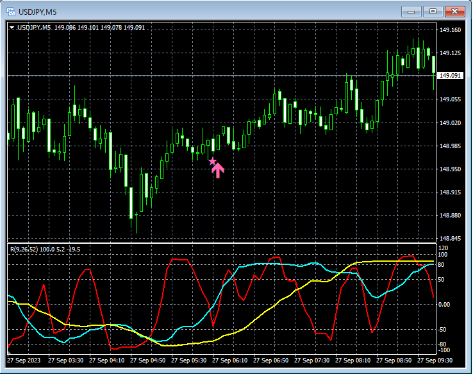Click the 27 Sep 04:10 time label
Image resolution: width=473 pixels, height=374 pixels.
pos(107,361)
